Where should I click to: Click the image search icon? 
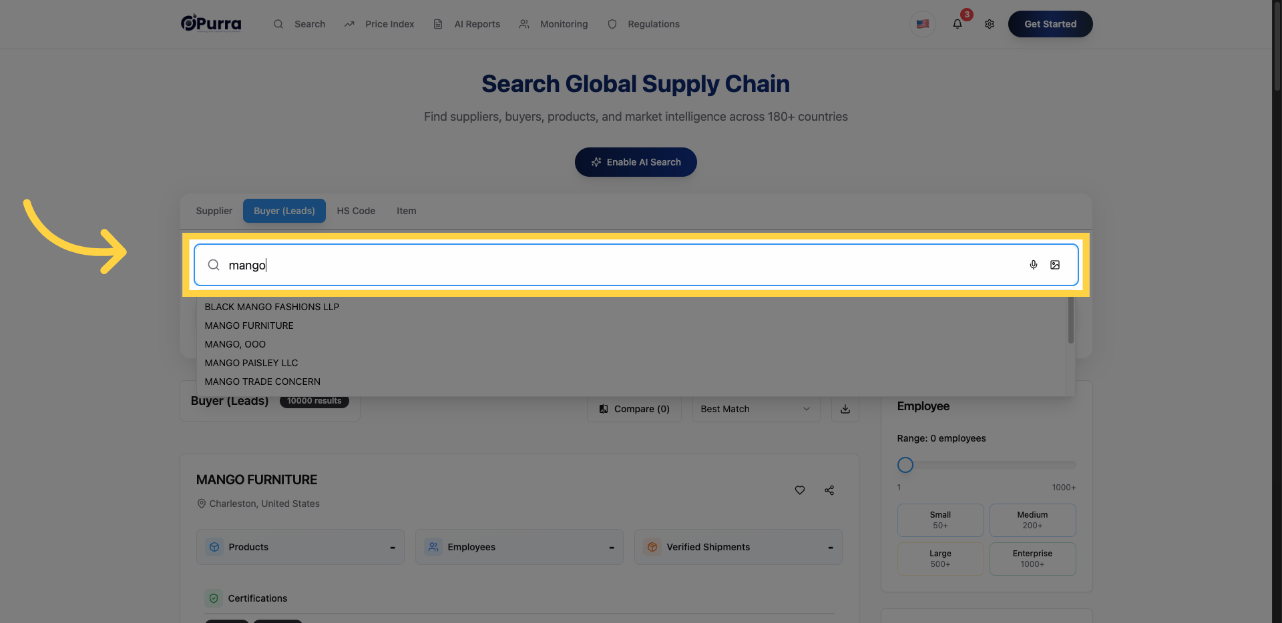(1055, 265)
